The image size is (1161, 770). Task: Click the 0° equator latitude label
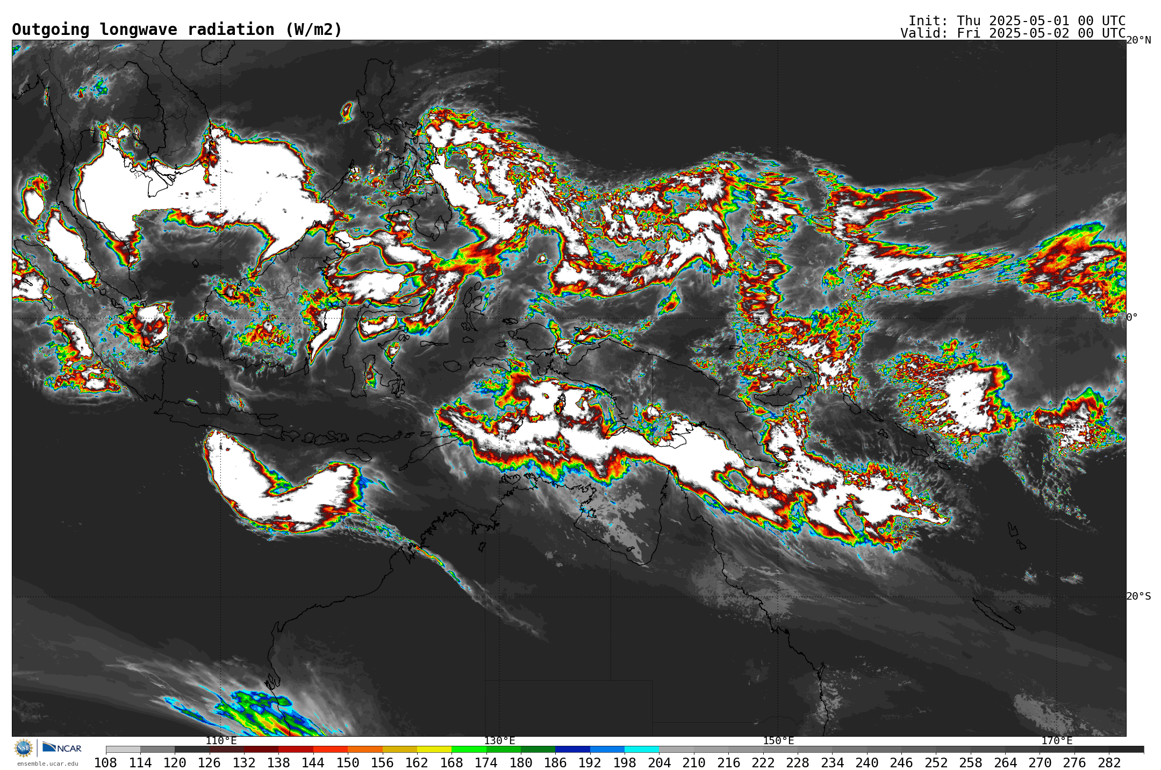pyautogui.click(x=1132, y=318)
